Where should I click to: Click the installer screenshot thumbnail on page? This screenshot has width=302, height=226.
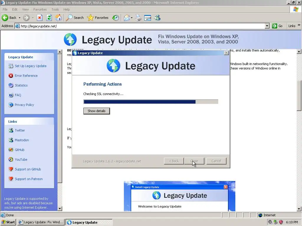pyautogui.click(x=180, y=196)
